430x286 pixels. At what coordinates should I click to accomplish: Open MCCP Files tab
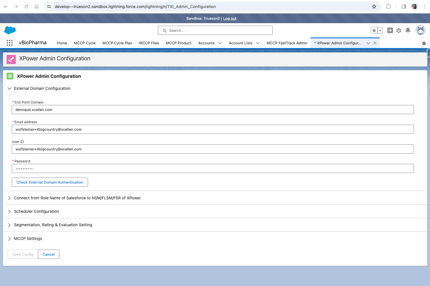pos(149,43)
